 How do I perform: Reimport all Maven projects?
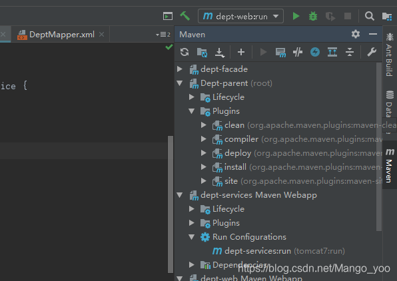185,52
